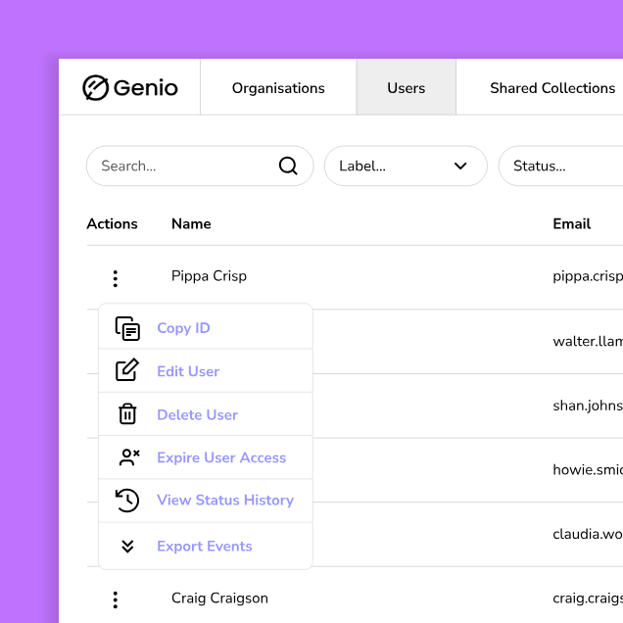Click the Export Events double-chevron icon
Viewport: 623px width, 623px height.
click(x=127, y=547)
